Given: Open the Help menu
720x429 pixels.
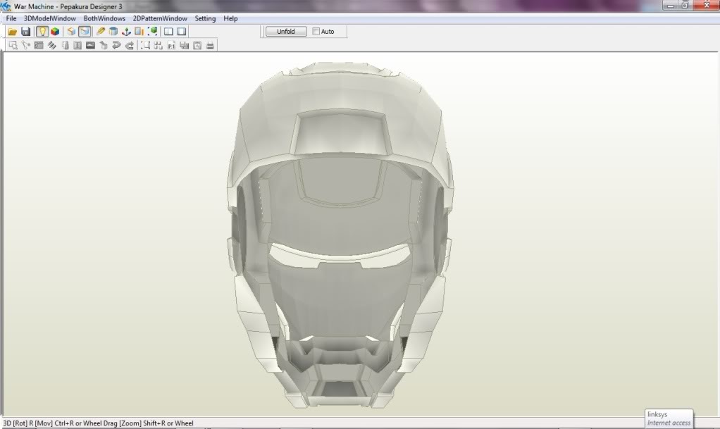Looking at the screenshot, I should tap(230, 18).
